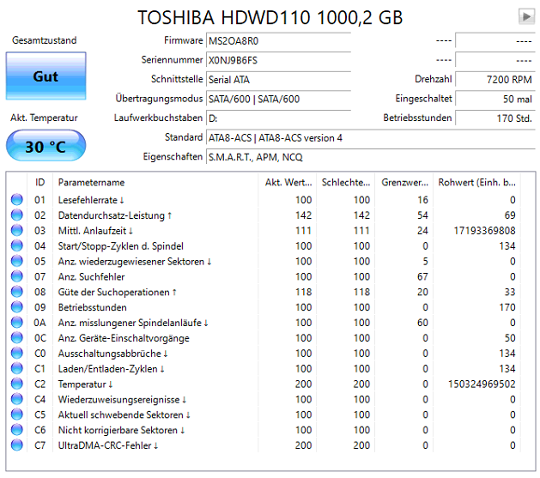Screen dimensions: 540x478
Task: Click status orb for Mittl. Anlaufzeit row
Action: (x=16, y=230)
